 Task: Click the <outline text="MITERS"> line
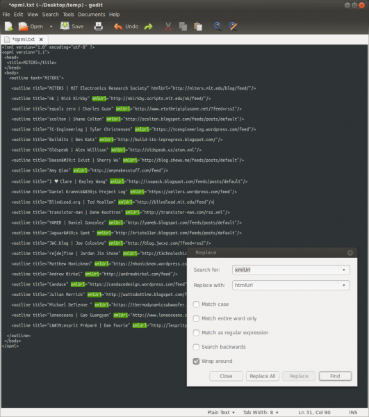(x=36, y=78)
